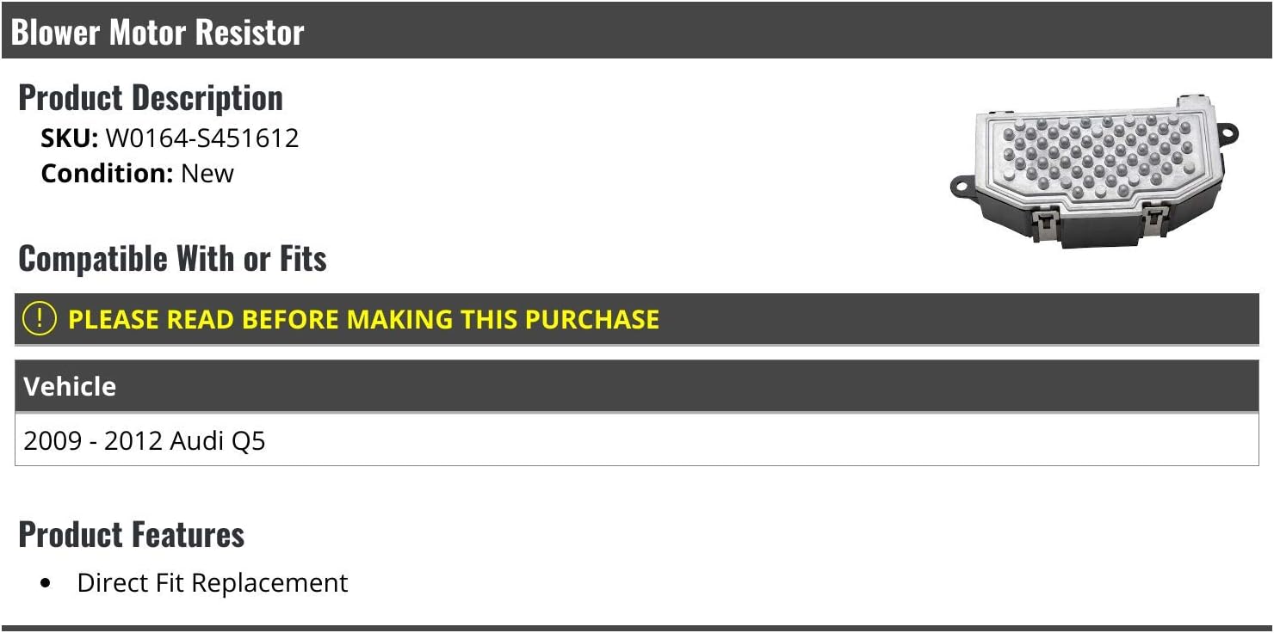Click the bullet point before Direct Fit Replacement
Screen dimensions: 1274x633
(x=46, y=583)
